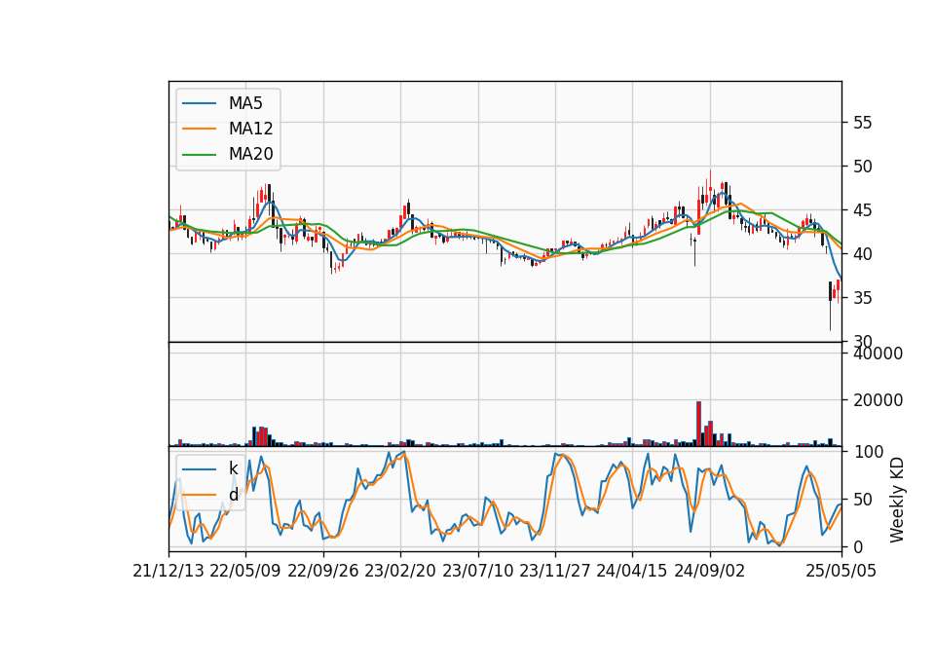Click the tallest red volume bar
The height and width of the screenshot is (672, 935).
pyautogui.click(x=699, y=424)
